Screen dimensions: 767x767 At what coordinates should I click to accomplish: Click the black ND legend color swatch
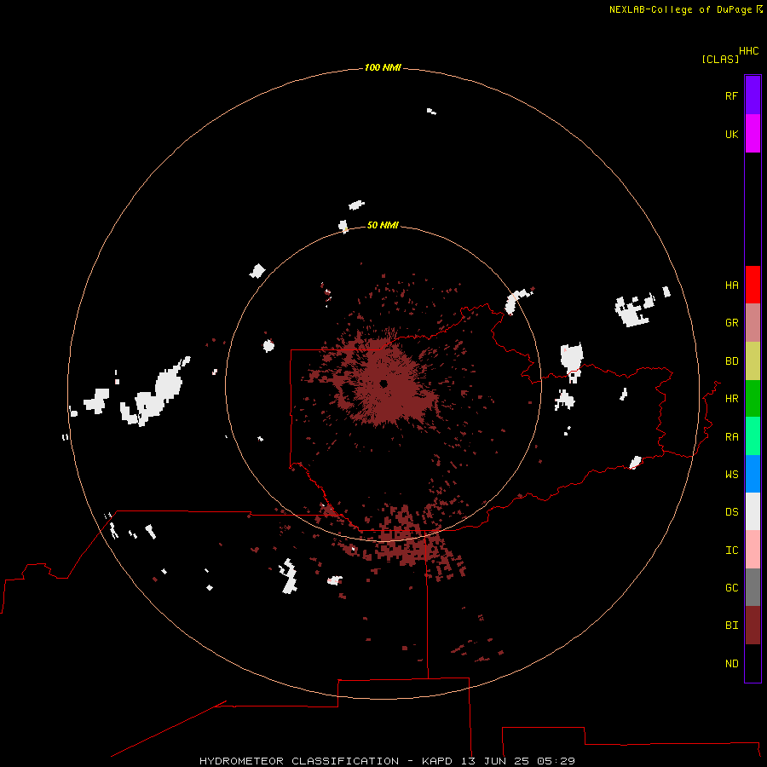pos(753,663)
